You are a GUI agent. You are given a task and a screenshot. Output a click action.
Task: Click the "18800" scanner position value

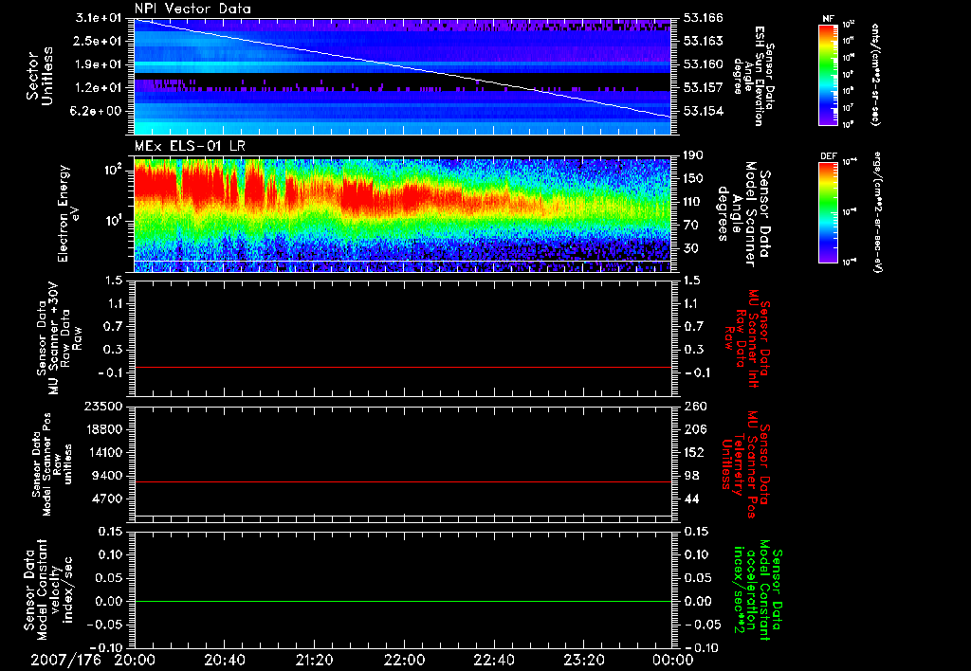(104, 429)
